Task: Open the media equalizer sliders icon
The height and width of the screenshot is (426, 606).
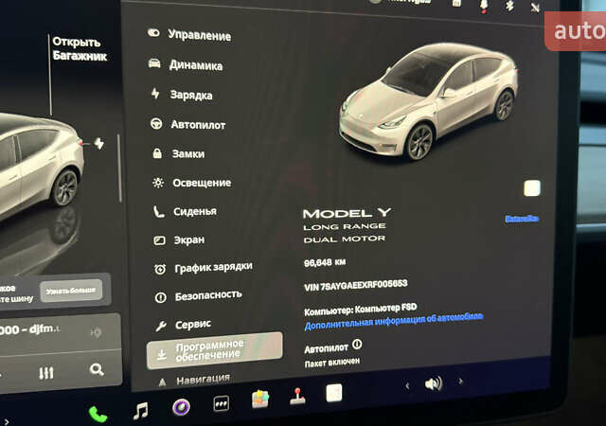Action: 46,373
